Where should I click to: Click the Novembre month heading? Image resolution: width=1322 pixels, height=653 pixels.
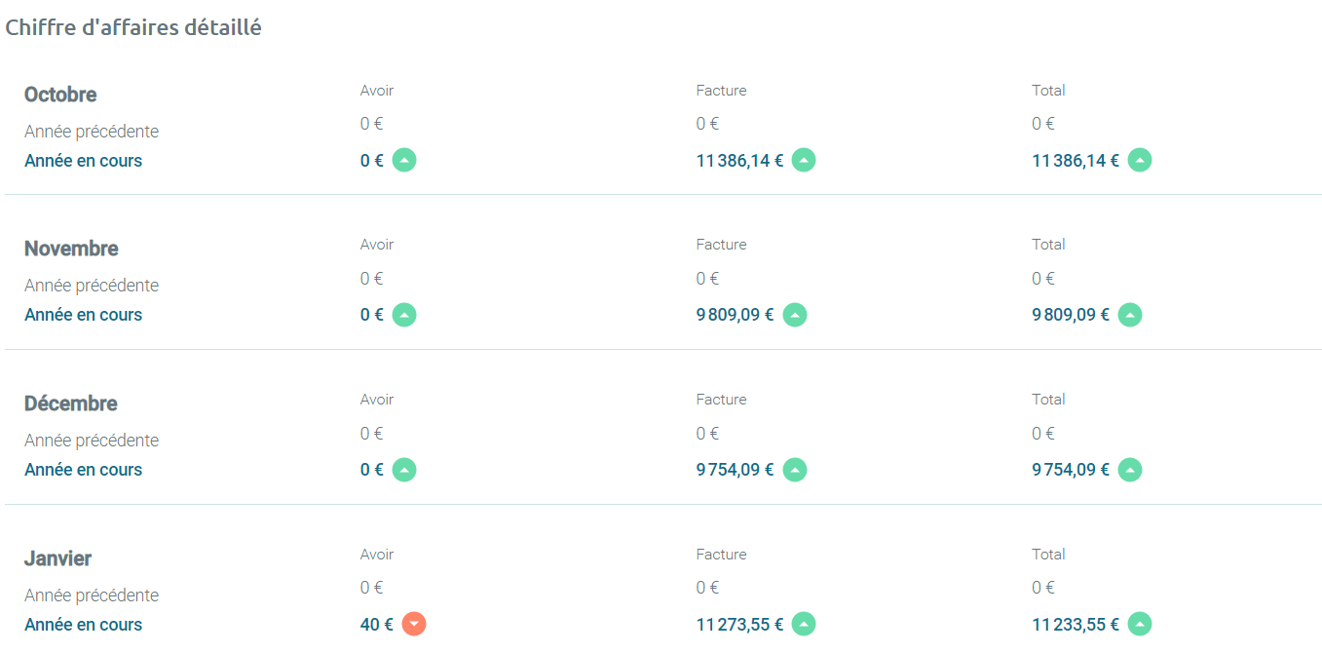pyautogui.click(x=71, y=249)
